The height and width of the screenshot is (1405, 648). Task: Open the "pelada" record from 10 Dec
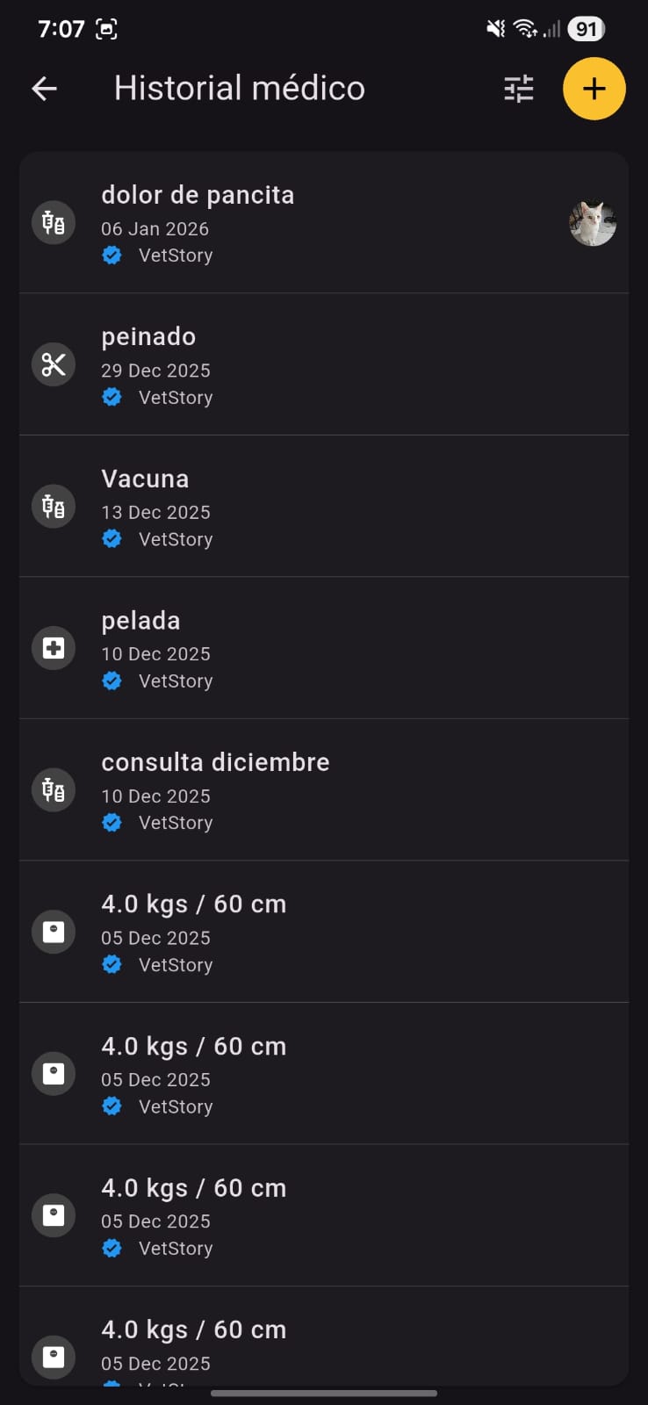pos(140,621)
